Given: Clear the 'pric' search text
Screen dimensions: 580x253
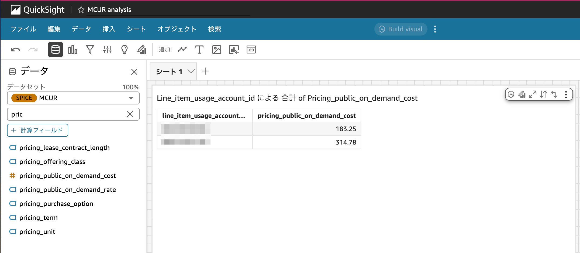Looking at the screenshot, I should tap(130, 114).
